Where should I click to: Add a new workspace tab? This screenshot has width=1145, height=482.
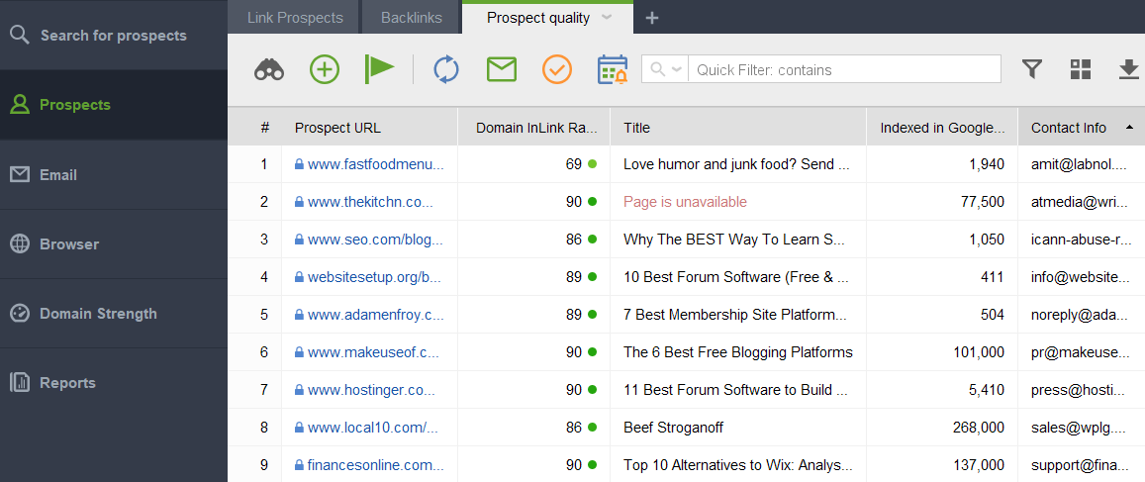[653, 18]
